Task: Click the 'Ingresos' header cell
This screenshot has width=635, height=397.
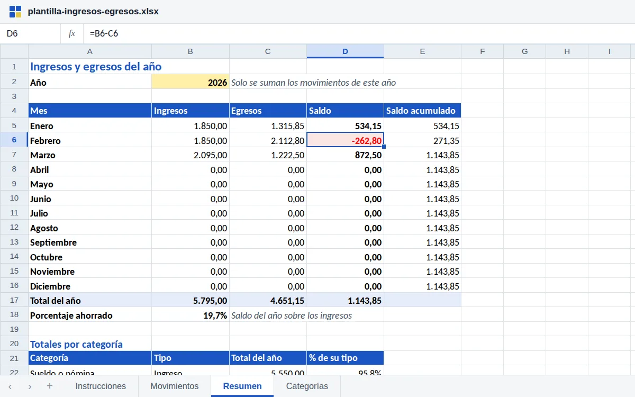Action: [x=190, y=111]
